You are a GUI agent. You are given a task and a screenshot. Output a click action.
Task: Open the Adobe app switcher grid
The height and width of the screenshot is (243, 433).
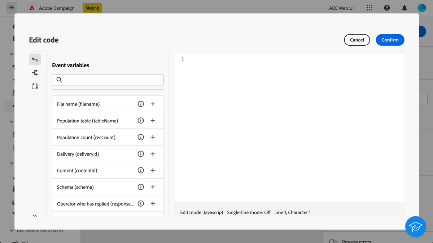pos(369,8)
